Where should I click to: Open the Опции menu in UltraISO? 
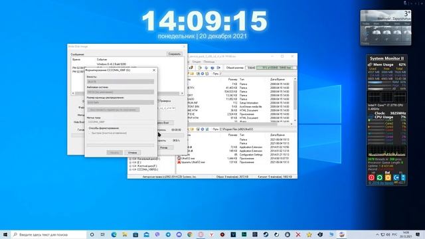coord(197,62)
